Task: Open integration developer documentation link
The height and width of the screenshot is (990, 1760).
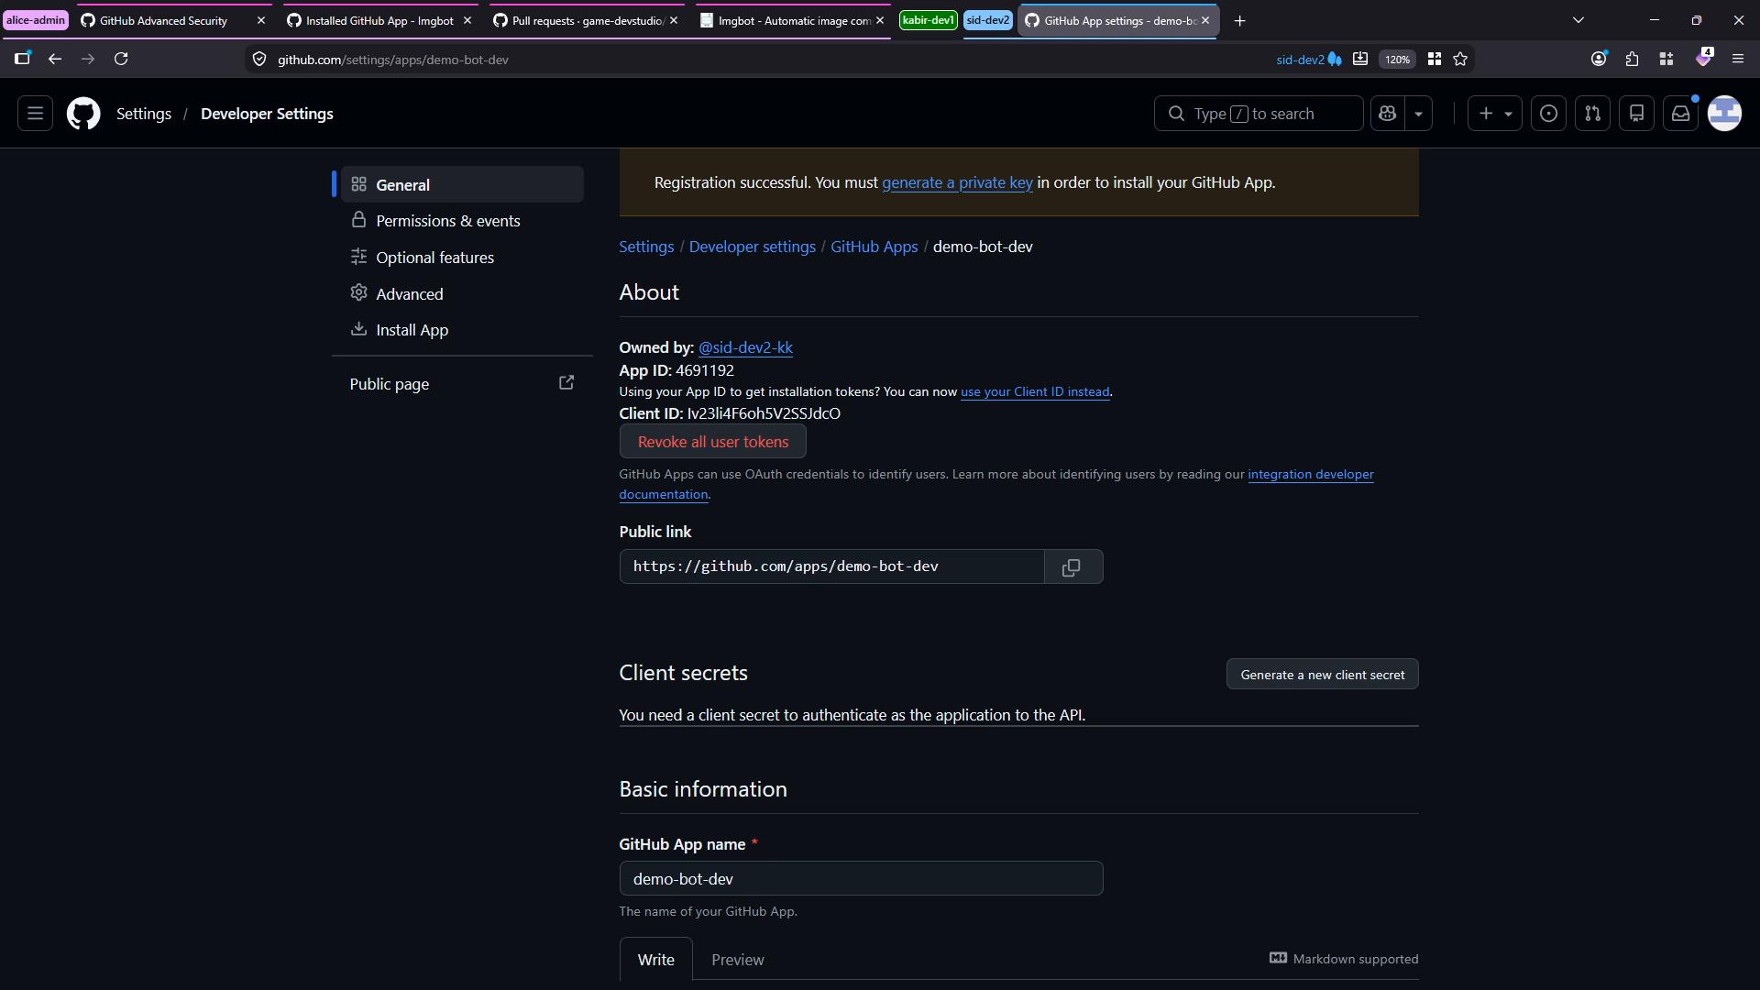Action: (x=1310, y=474)
